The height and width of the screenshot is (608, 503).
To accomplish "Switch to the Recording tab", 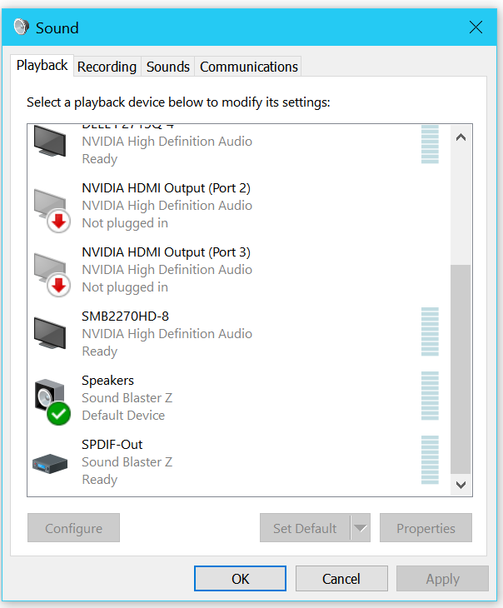I will [107, 67].
